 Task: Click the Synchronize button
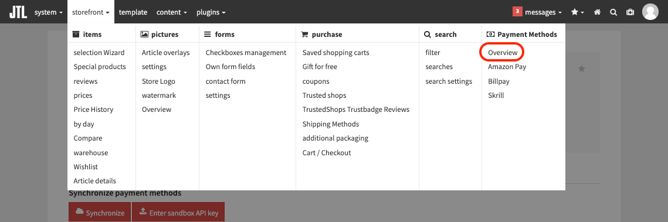point(99,212)
